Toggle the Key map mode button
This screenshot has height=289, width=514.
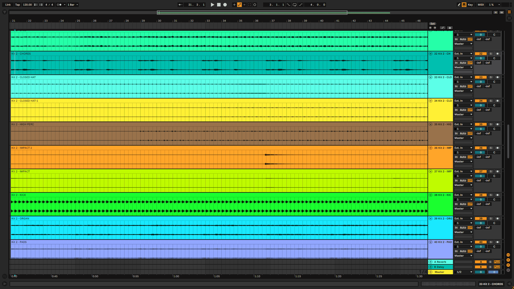(x=470, y=5)
